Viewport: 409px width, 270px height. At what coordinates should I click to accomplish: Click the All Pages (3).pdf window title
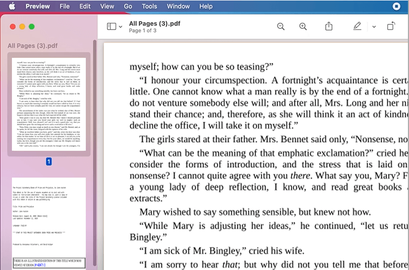pyautogui.click(x=155, y=23)
